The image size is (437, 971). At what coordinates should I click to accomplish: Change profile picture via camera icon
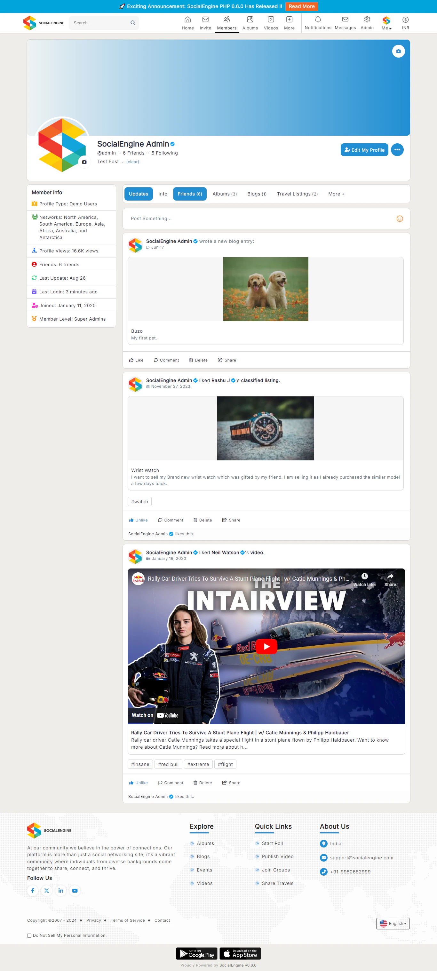pyautogui.click(x=84, y=162)
